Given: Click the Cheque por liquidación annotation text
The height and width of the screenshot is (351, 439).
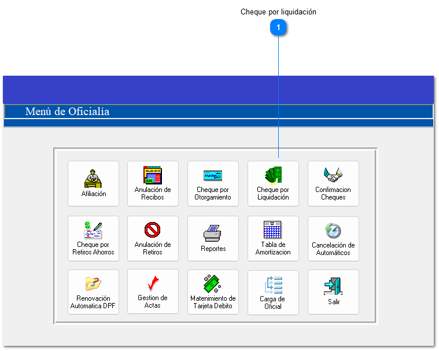Looking at the screenshot, I should (x=278, y=12).
